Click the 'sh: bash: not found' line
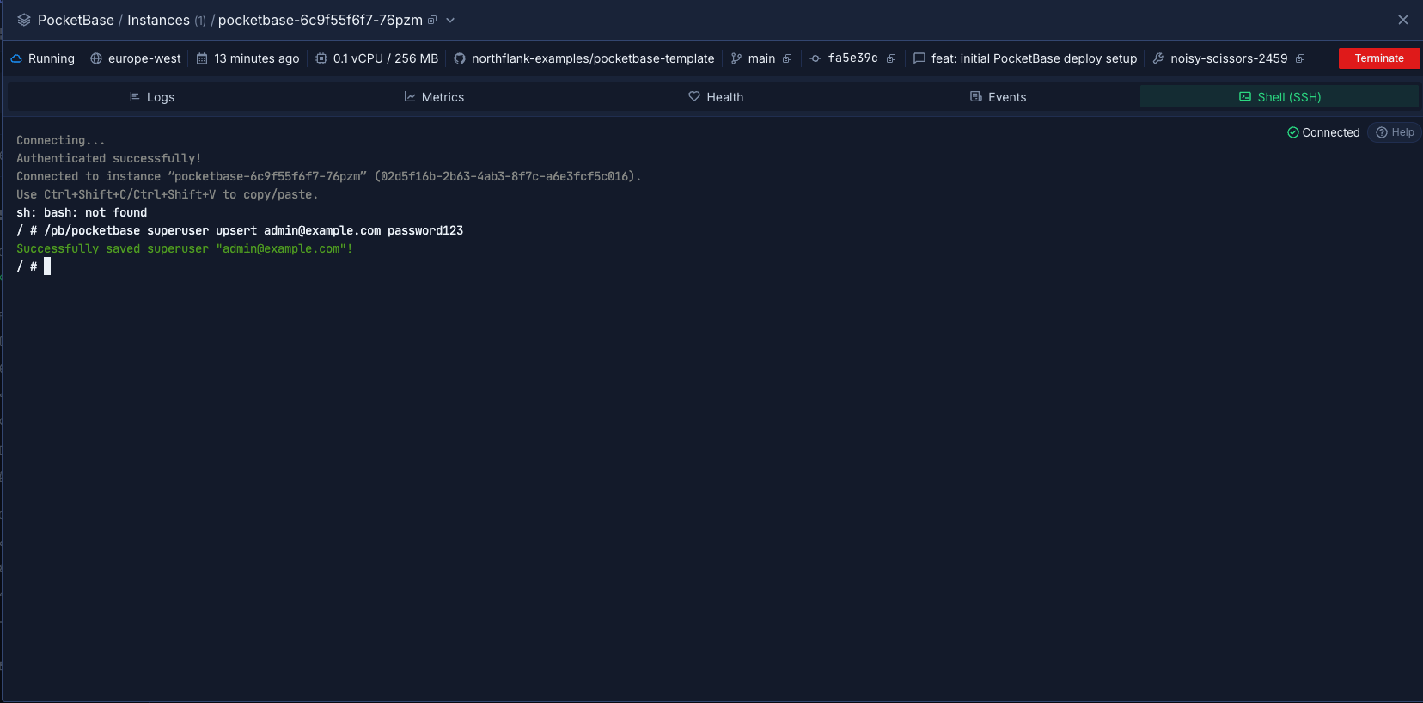The height and width of the screenshot is (703, 1423). tap(82, 212)
